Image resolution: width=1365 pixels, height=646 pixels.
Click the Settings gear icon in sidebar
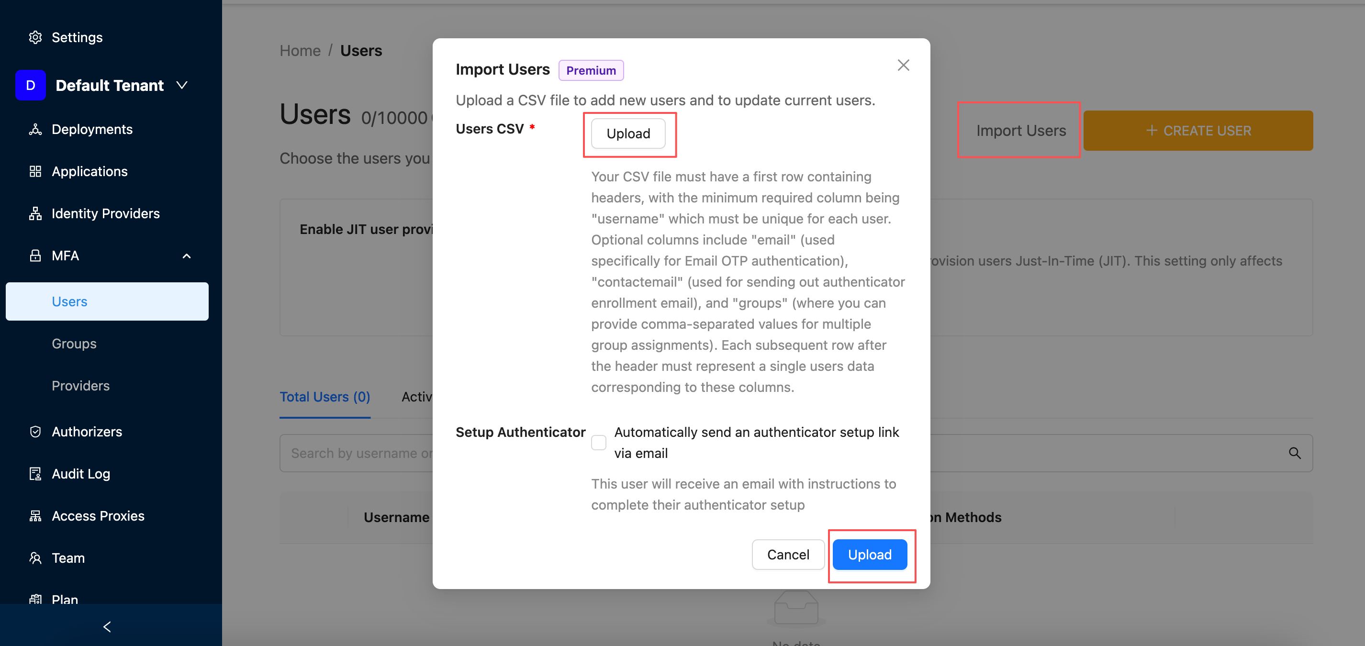point(35,37)
